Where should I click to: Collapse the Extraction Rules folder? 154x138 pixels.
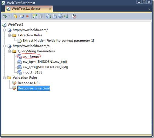point(9,35)
